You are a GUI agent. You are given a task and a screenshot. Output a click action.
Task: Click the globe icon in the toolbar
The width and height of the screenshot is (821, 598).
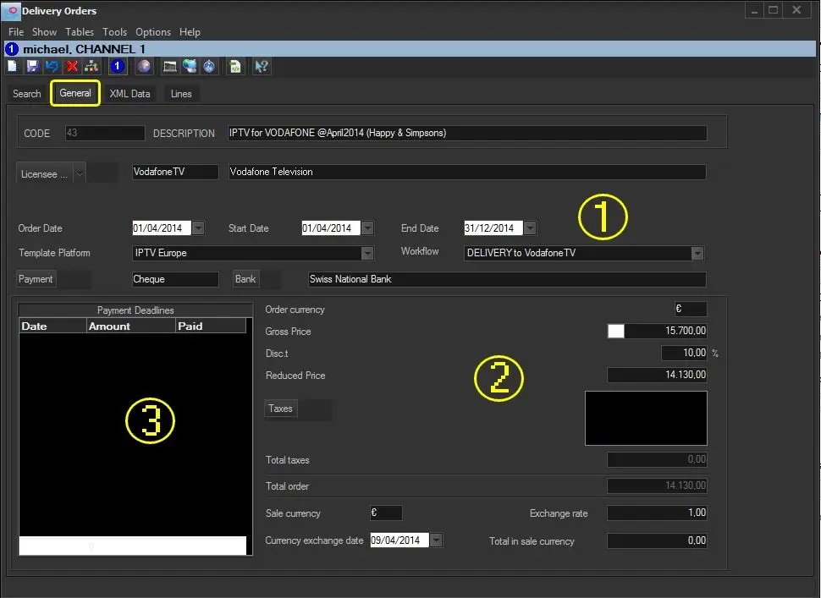145,66
